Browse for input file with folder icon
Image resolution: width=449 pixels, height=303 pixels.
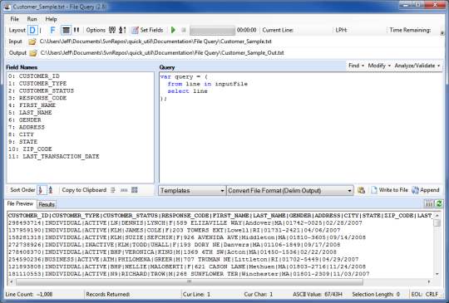[x=32, y=42]
